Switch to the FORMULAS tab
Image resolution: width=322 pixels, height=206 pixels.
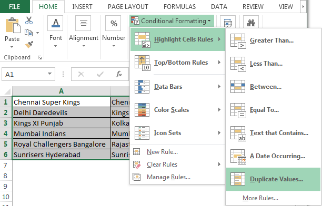pos(180,7)
